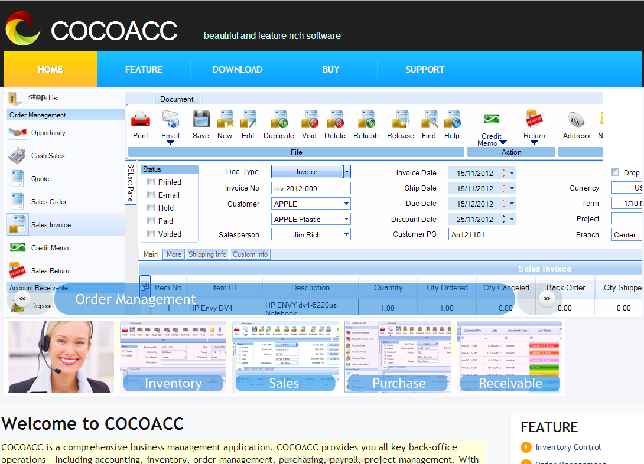Open the Inventory slideshow thumbnail
Viewport: 644px width, 464px height.
(173, 357)
